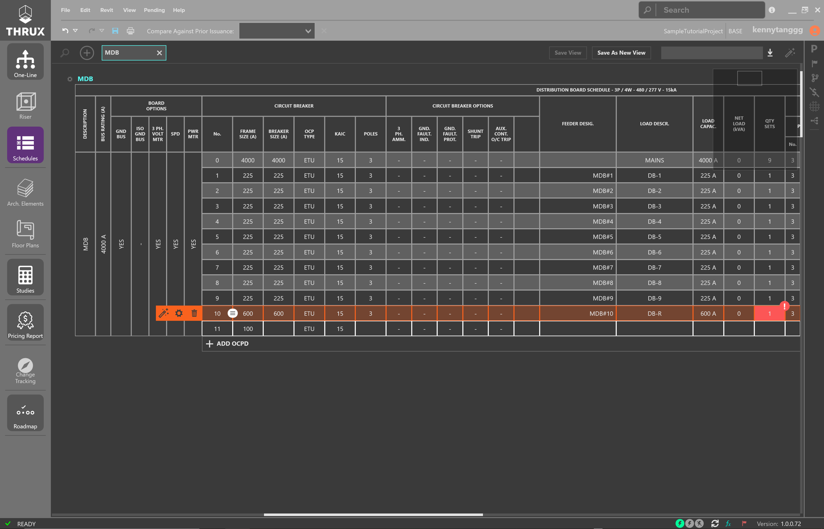Click the row 10 drag handle menu
The height and width of the screenshot is (529, 824).
pos(233,313)
